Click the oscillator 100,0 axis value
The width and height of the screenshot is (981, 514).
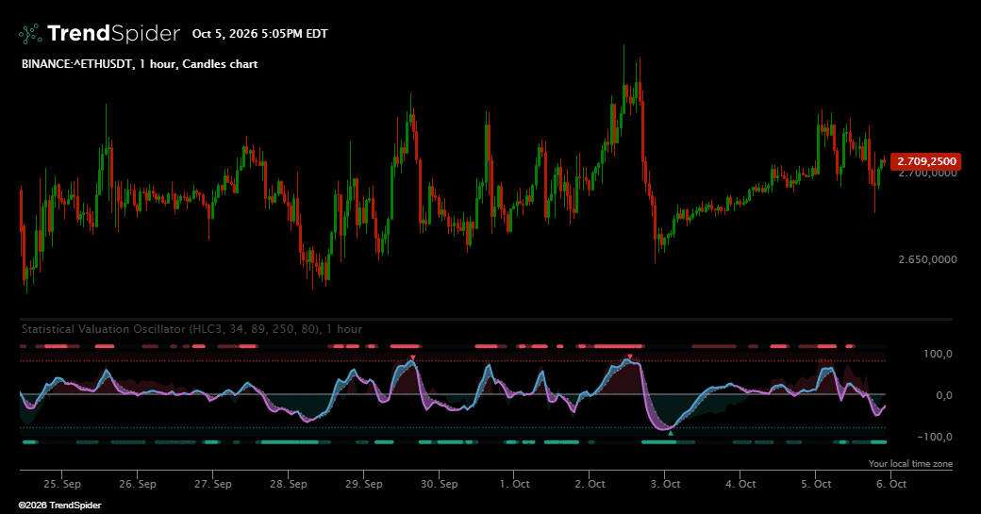pyautogui.click(x=938, y=354)
